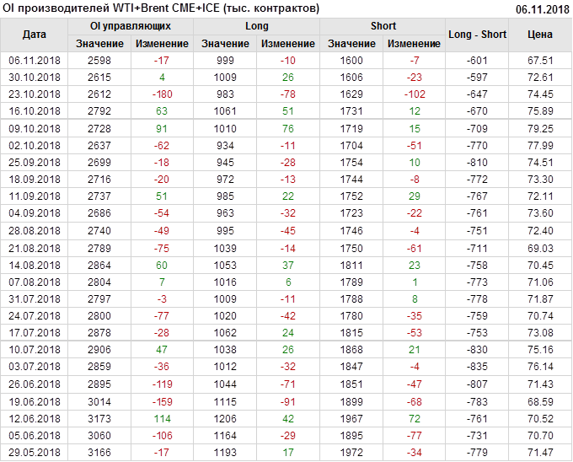
Task: Click the Long value cell 1206
Action: [x=226, y=419]
